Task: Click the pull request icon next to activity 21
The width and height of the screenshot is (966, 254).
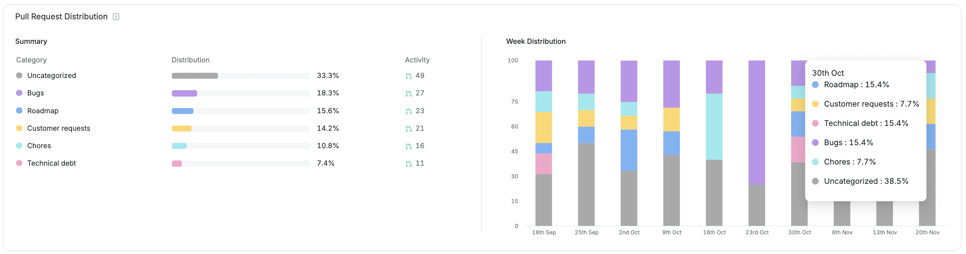Action: click(x=408, y=128)
